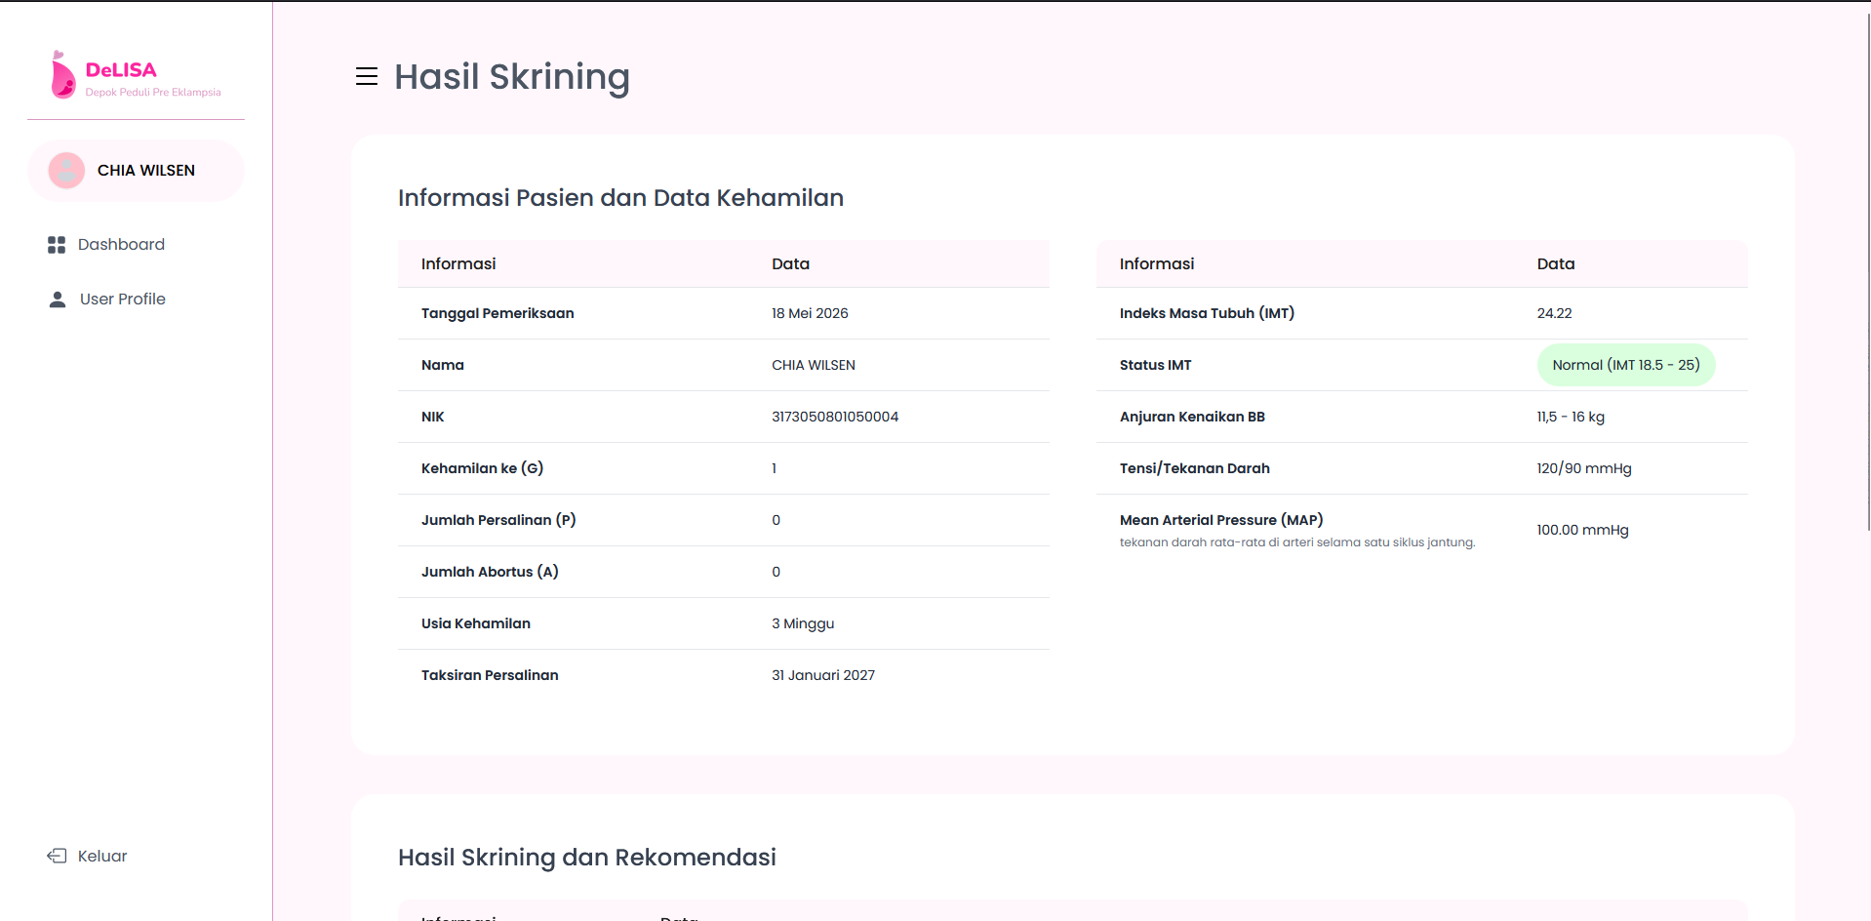Click the pink user avatar icon

coord(66,171)
